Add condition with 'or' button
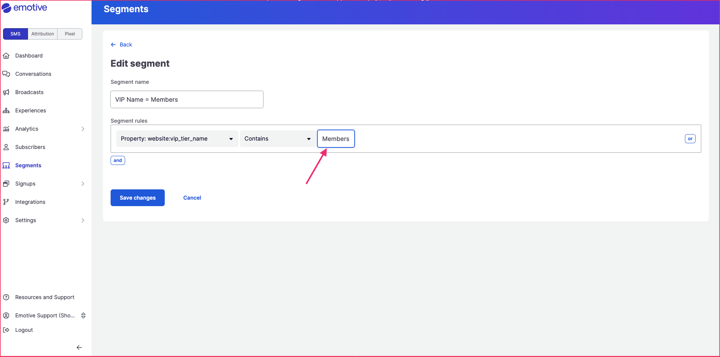Viewport: 720px width, 357px height. tap(690, 139)
